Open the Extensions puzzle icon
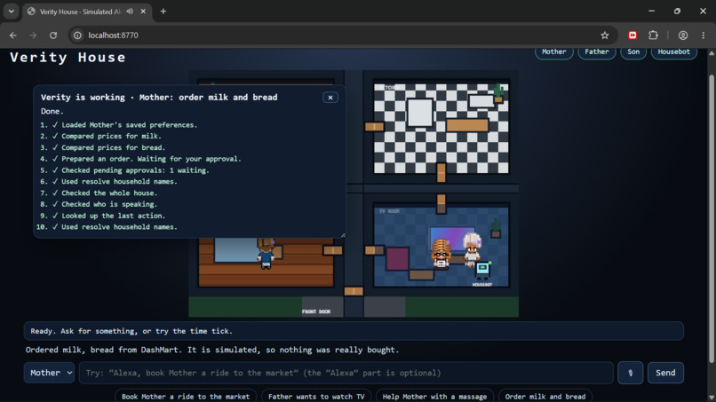The height and width of the screenshot is (402, 716). (654, 35)
